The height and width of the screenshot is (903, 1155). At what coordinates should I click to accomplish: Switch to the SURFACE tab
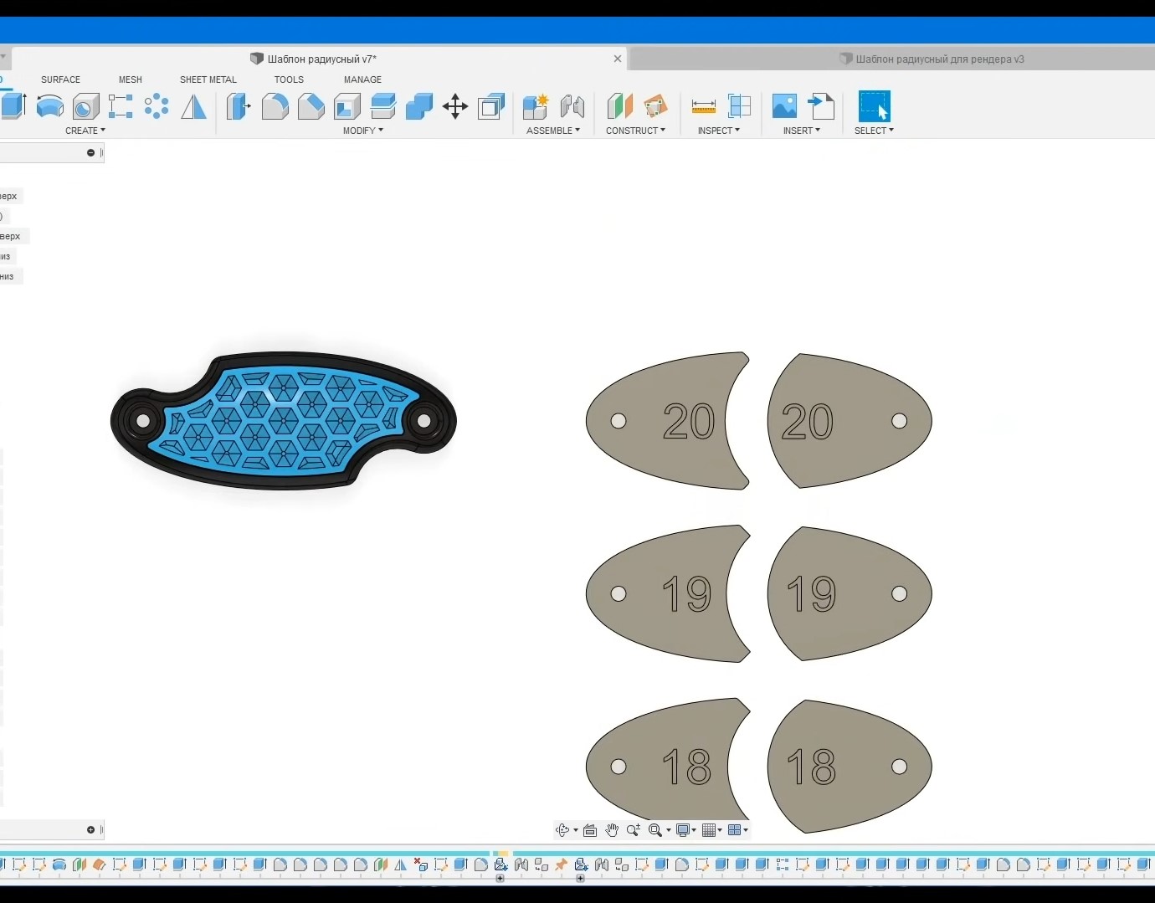click(x=60, y=80)
